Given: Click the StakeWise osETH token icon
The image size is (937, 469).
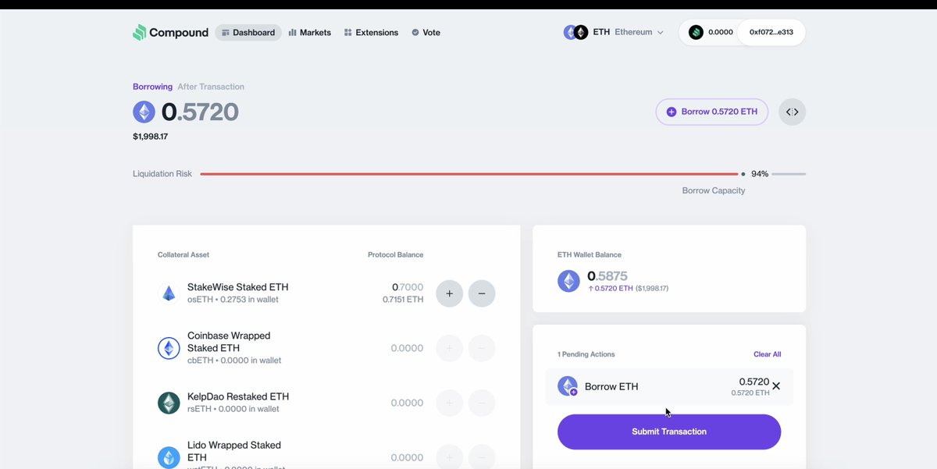Looking at the screenshot, I should [169, 293].
